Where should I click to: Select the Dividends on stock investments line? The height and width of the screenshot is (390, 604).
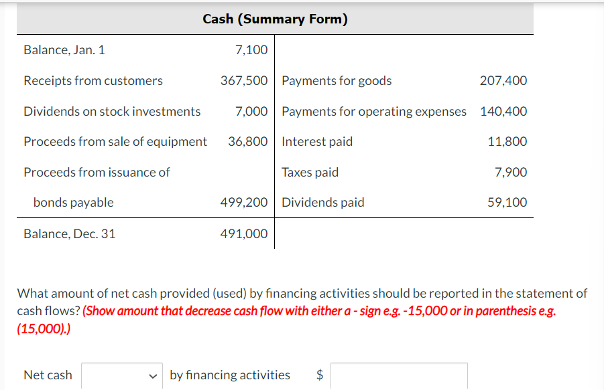(x=111, y=111)
